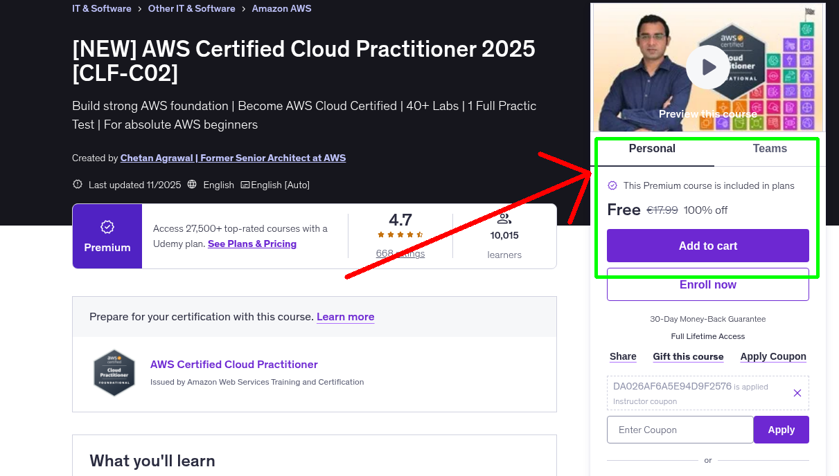Click the 668 ratings link

click(x=400, y=253)
